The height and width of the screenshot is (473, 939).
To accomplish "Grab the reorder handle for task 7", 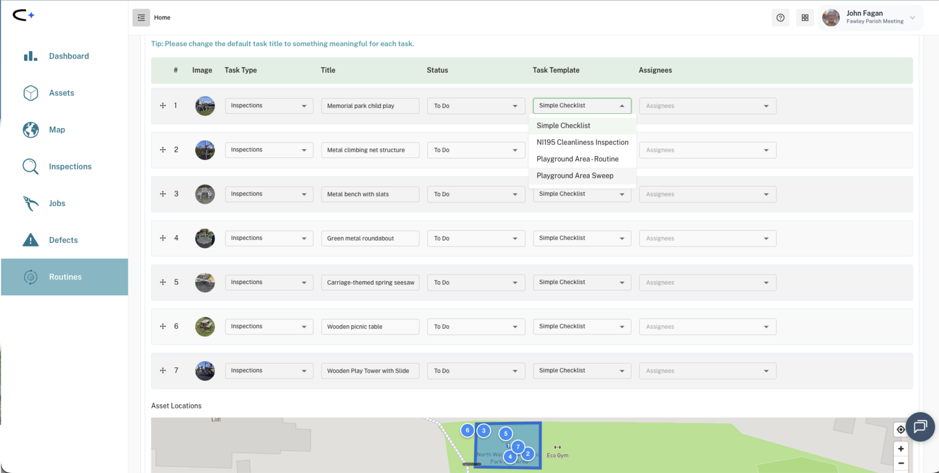I will [163, 370].
